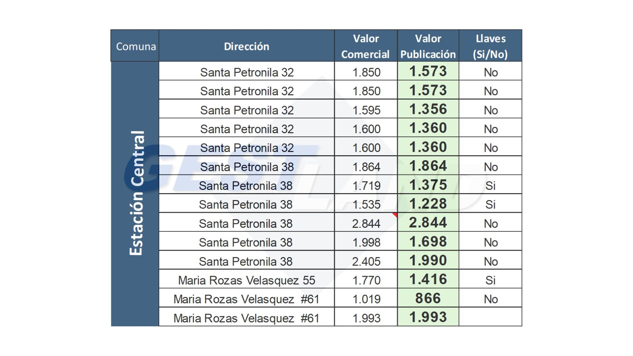The width and height of the screenshot is (633, 356).
Task: Select the green 1.416 cell
Action: (x=428, y=279)
